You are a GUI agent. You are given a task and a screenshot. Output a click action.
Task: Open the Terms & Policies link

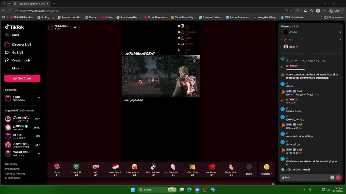click(15, 174)
